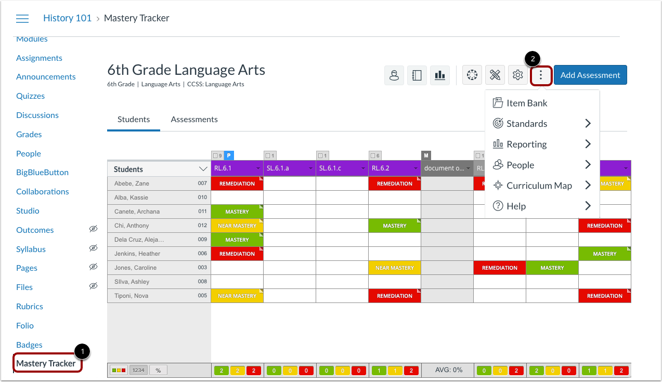662x382 pixels.
Task: Click item badge above SL.6.1.a column
Action: [270, 155]
